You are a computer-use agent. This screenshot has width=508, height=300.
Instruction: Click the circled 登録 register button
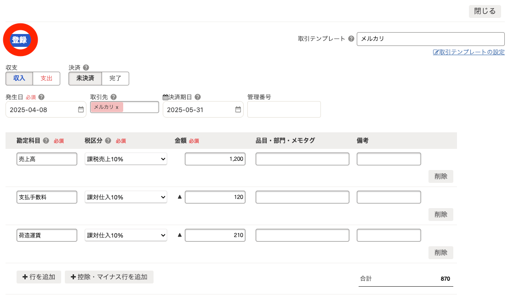(x=19, y=40)
